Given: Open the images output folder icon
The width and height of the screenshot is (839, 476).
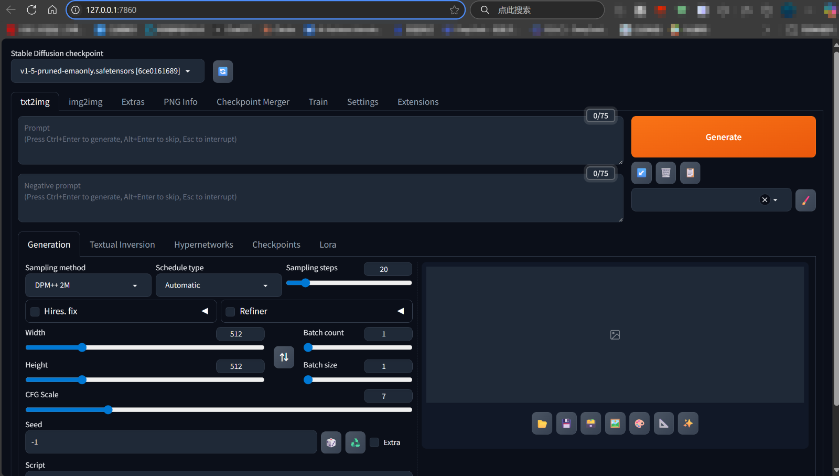Looking at the screenshot, I should pyautogui.click(x=542, y=424).
